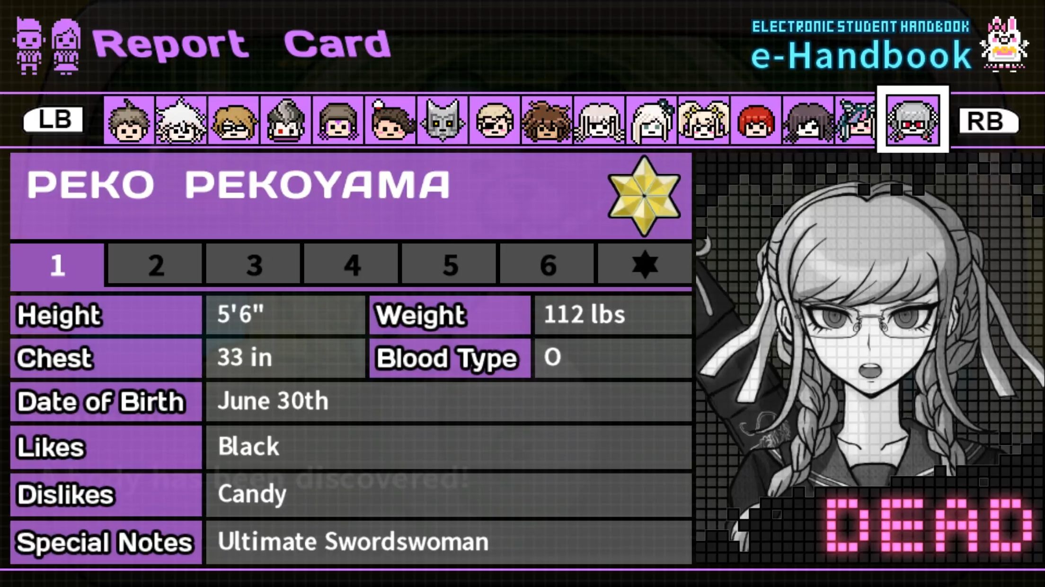Viewport: 1045px width, 587px height.
Task: Choose the gray cat-eared mecha avatar icon
Action: point(443,120)
